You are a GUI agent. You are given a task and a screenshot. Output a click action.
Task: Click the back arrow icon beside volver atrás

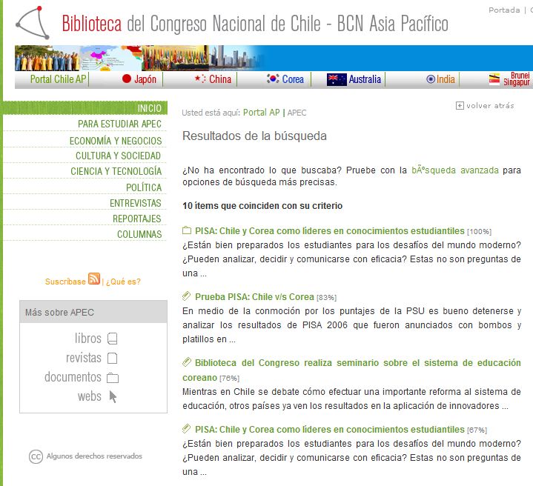[x=460, y=106]
